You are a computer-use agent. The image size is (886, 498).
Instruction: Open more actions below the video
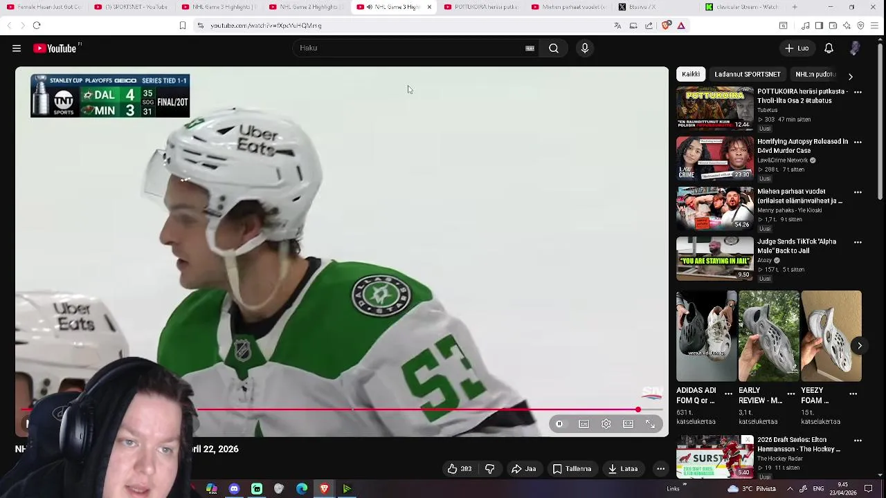tap(660, 469)
